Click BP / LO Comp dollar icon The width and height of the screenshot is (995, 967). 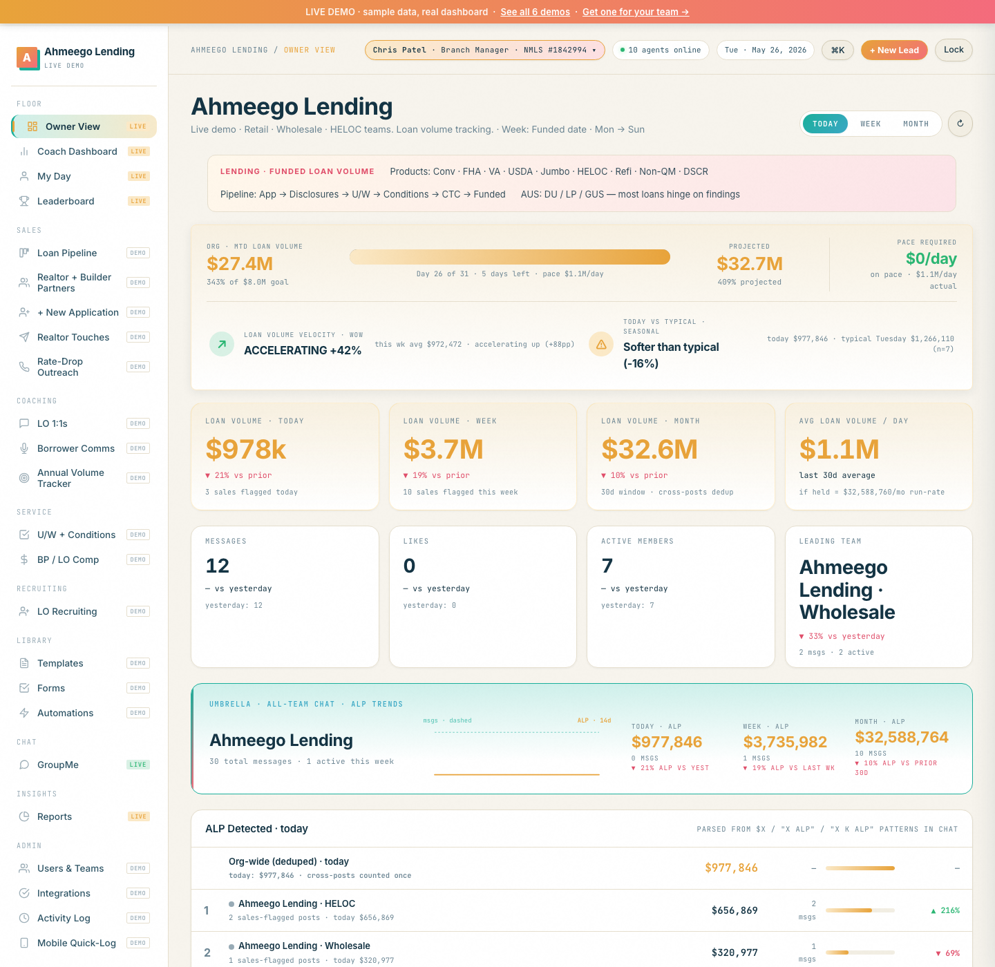[24, 559]
